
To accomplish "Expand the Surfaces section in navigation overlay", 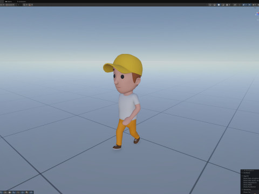I will [242, 172].
